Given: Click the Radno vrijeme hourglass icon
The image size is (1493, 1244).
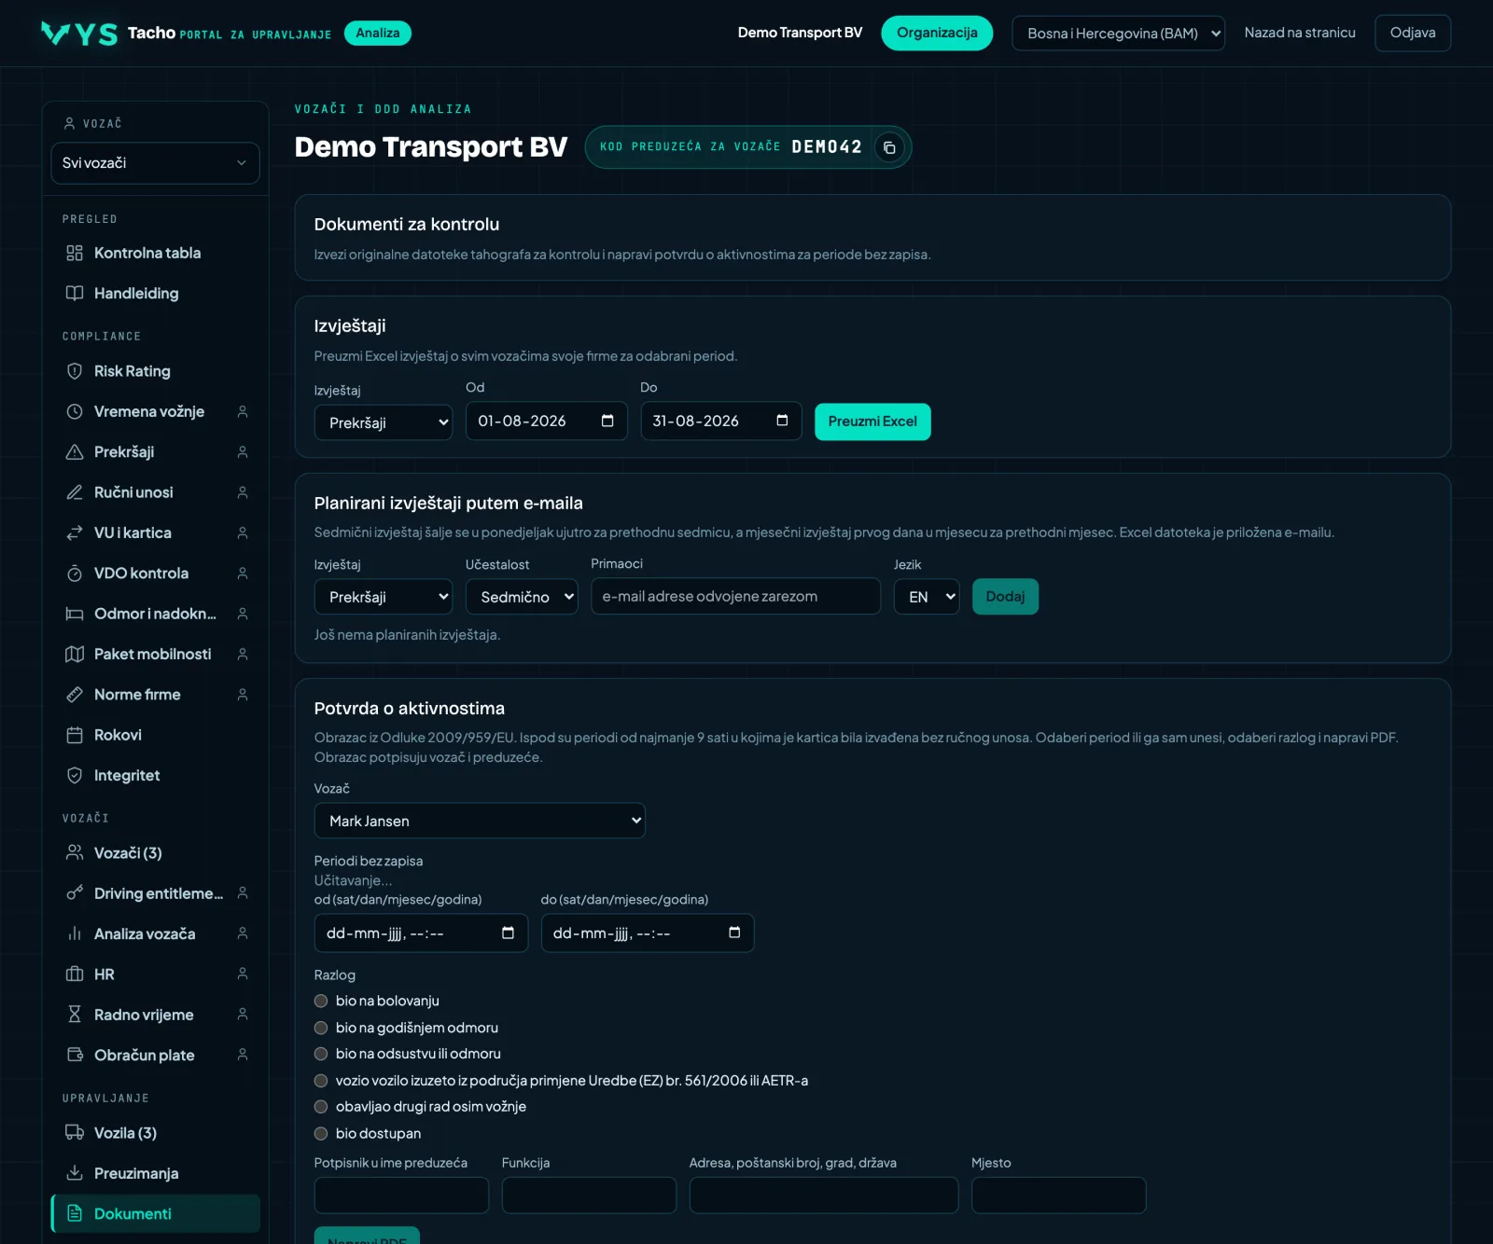Looking at the screenshot, I should click(x=75, y=1015).
